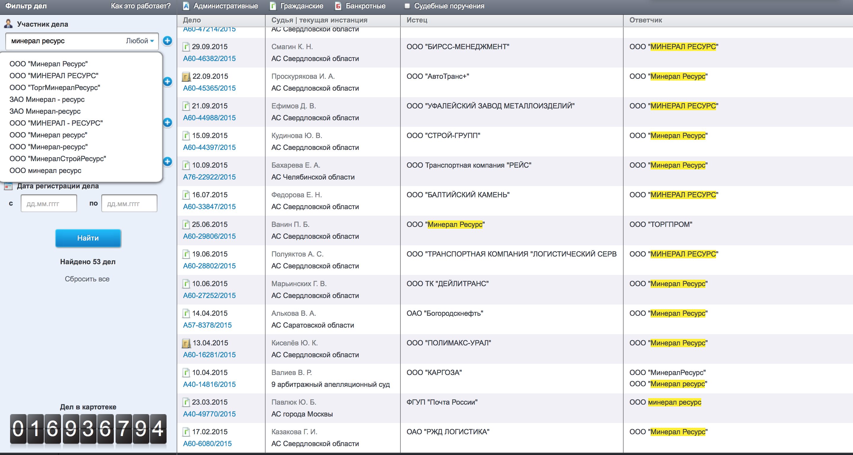The height and width of the screenshot is (455, 853).
Task: Click the document icon of case dated 17.02.2015
Action: coord(186,432)
